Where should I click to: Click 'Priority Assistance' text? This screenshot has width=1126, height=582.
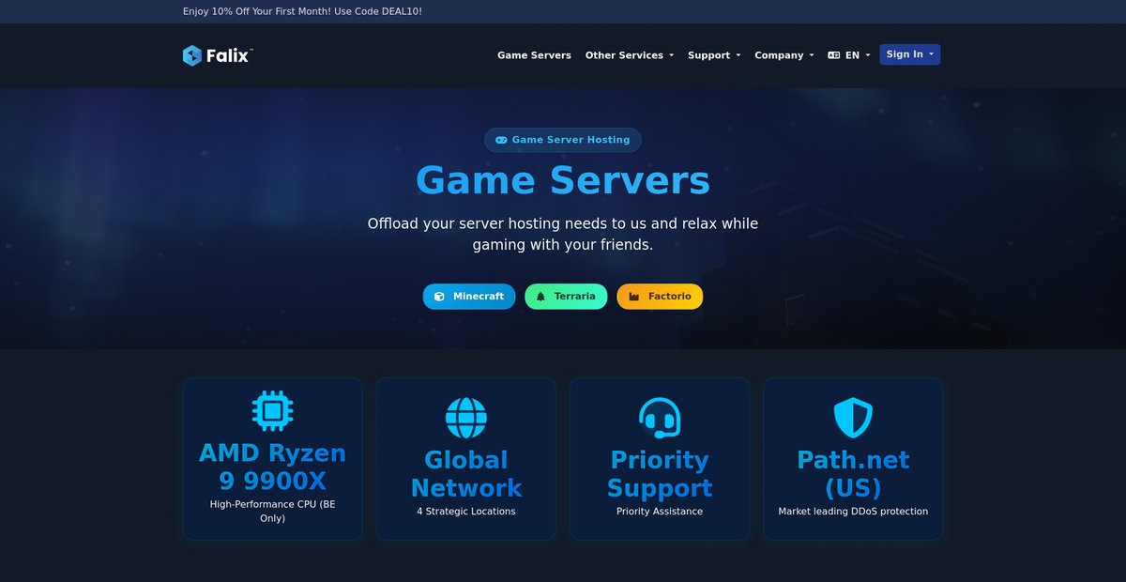(660, 512)
